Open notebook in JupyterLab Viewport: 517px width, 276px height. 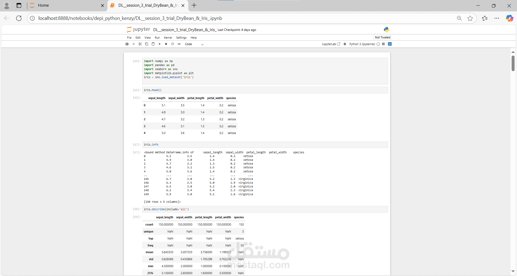tap(331, 44)
